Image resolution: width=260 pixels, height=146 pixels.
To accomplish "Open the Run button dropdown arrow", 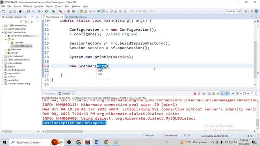I will click(x=50, y=11).
